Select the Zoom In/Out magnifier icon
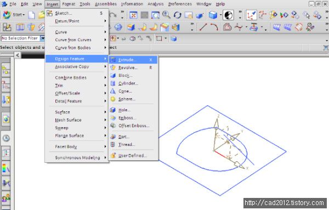 point(166,15)
